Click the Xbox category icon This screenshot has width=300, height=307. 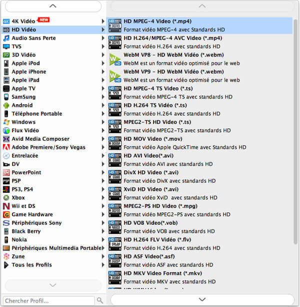click(6, 198)
